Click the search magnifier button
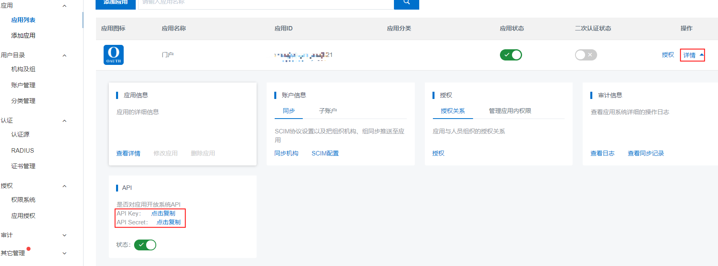The height and width of the screenshot is (266, 718). pos(406,3)
